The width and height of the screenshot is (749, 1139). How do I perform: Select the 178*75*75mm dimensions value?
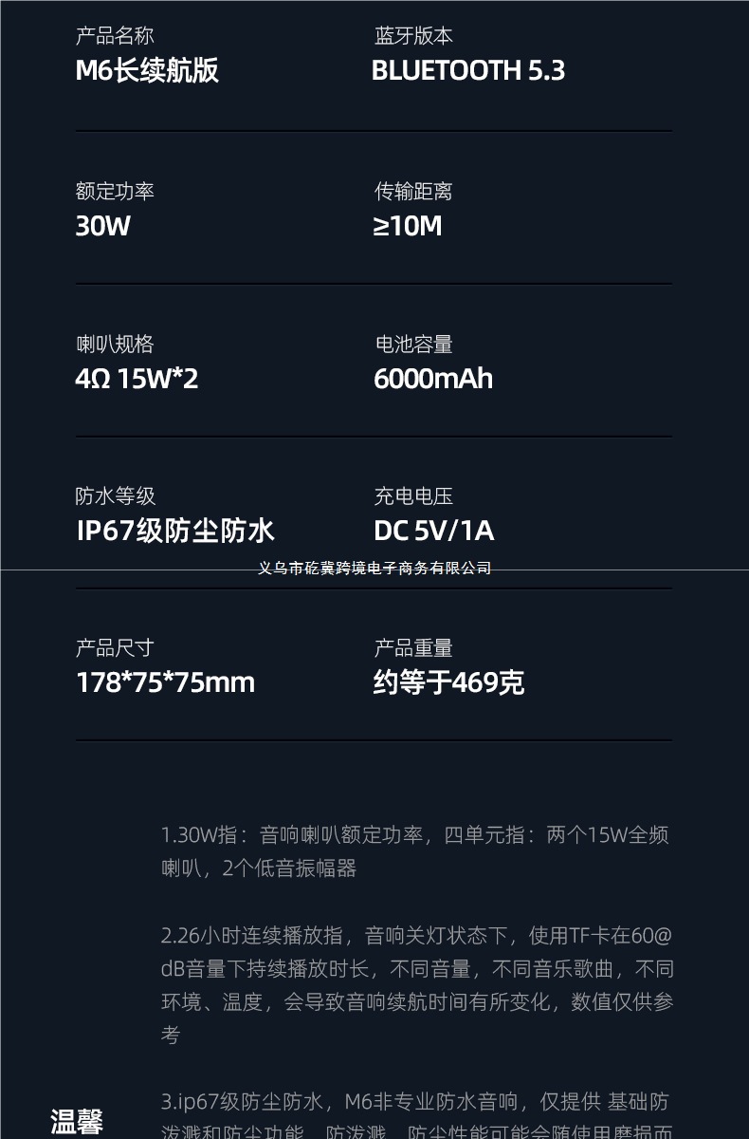click(166, 682)
